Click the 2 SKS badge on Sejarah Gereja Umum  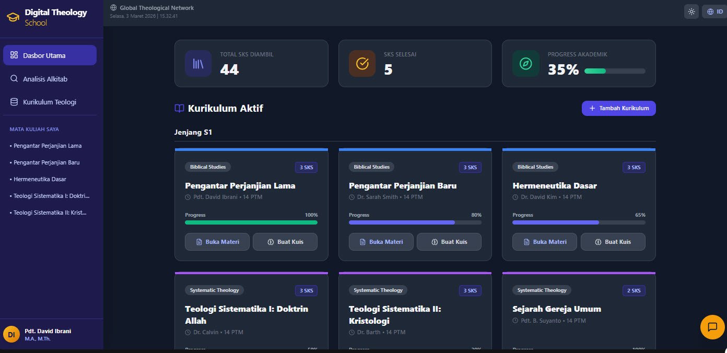pyautogui.click(x=634, y=290)
